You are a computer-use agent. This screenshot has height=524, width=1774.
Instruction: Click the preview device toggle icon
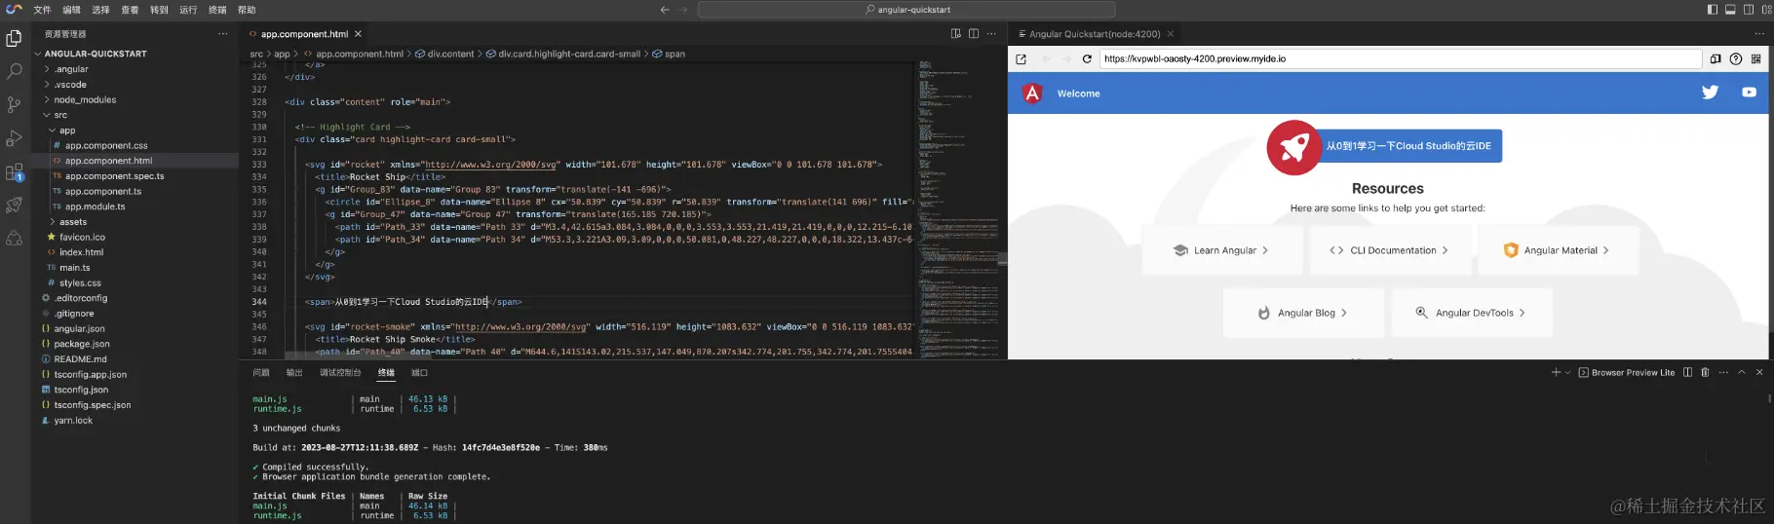tap(1716, 58)
